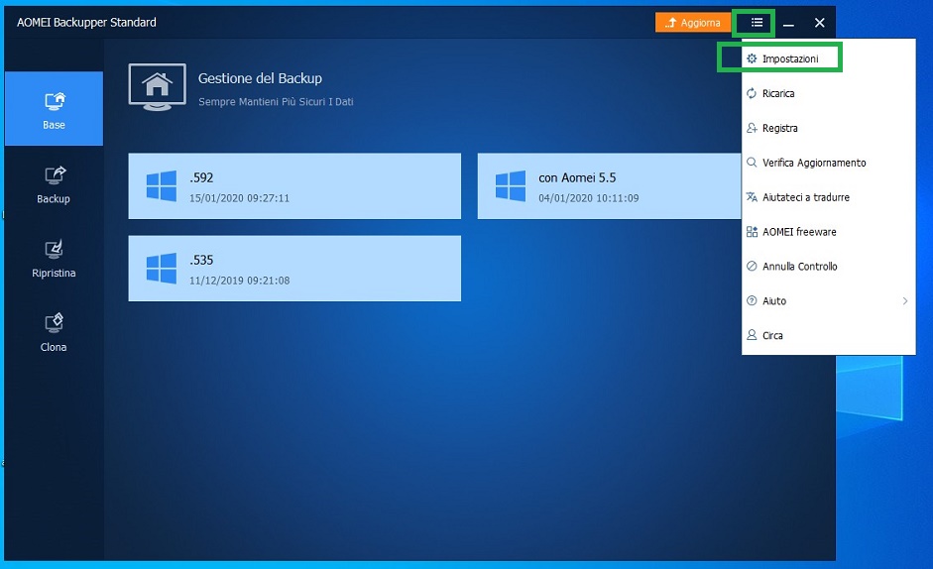Click Verifica Aggiornamento menu item

(x=828, y=163)
